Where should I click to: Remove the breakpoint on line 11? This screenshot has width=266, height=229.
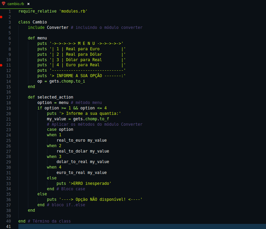(x=1, y=65)
